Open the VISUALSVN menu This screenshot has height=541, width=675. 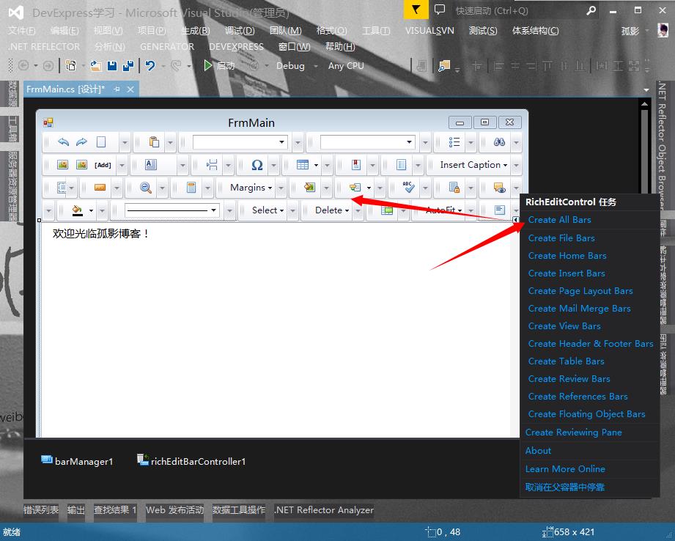(429, 31)
